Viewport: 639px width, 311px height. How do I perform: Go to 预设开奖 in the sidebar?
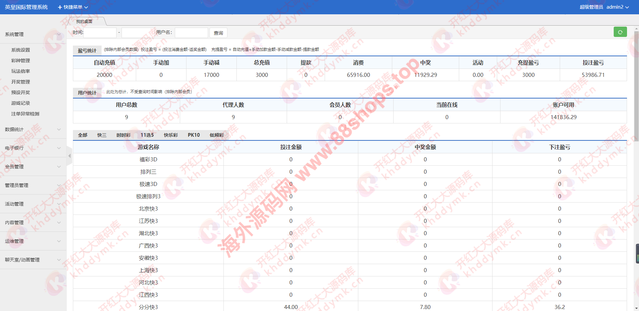[x=21, y=92]
